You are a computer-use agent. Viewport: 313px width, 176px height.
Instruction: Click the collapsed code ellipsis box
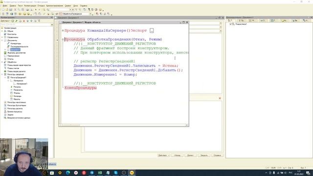[x=152, y=30]
